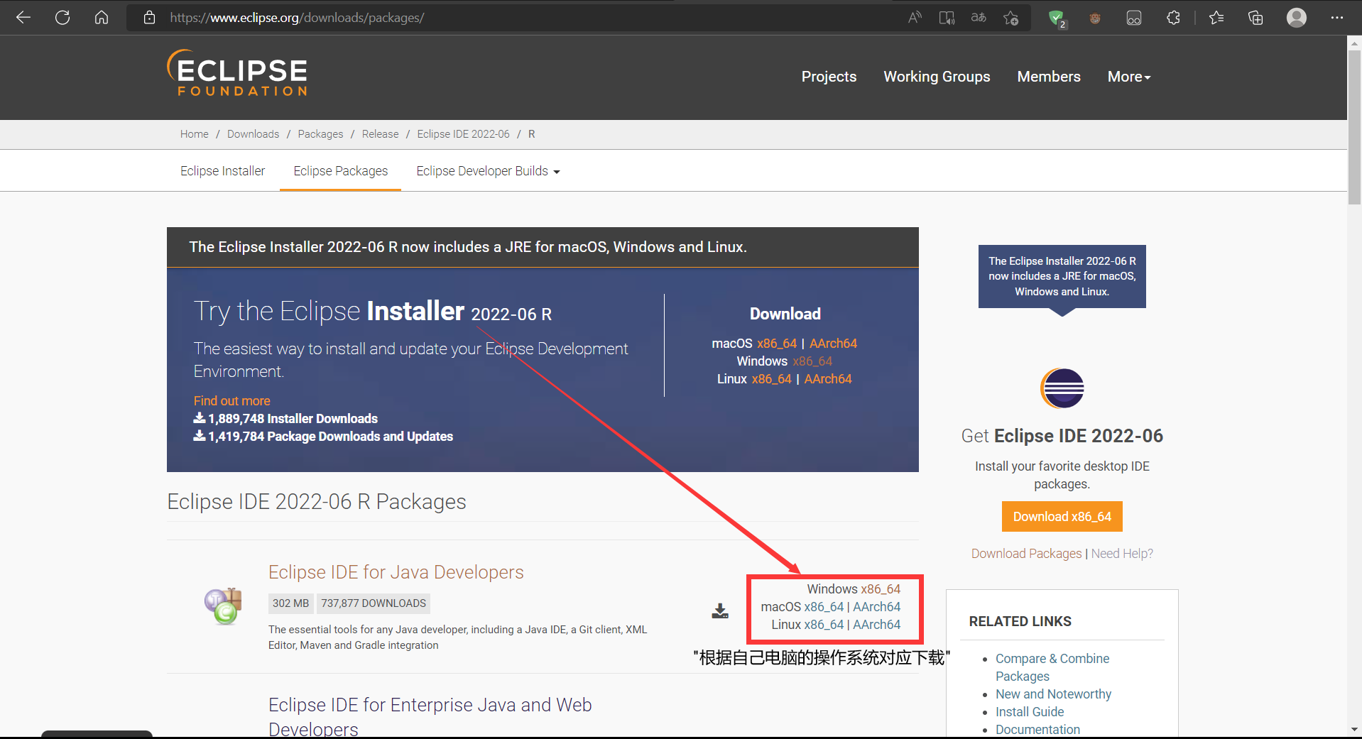Viewport: 1362px width, 739px height.
Task: Click the scrollbar up arrow
Action: [x=1354, y=43]
